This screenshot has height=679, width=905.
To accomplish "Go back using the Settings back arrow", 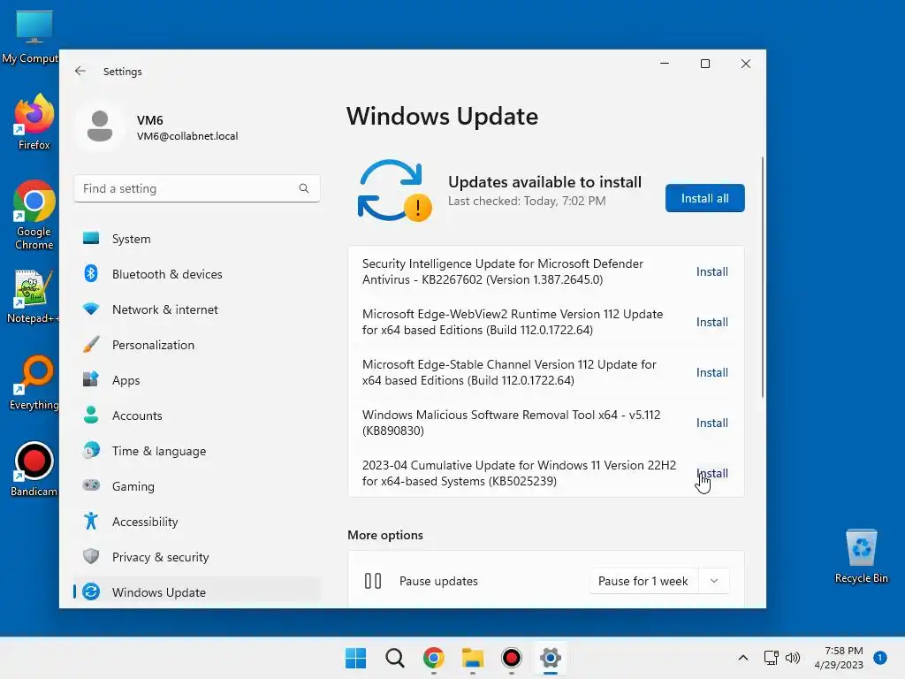I will tap(80, 71).
